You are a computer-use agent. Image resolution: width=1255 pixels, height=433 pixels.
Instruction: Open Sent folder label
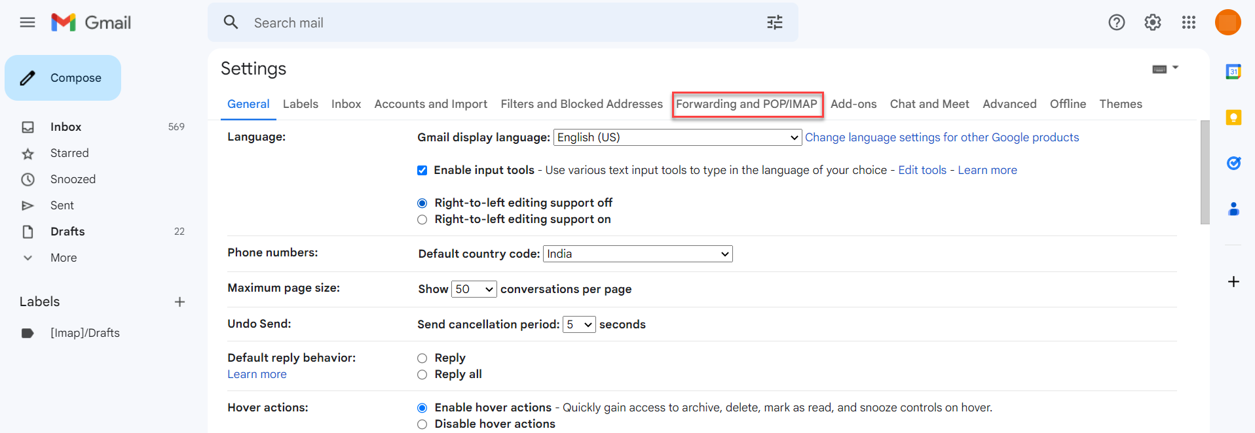pyautogui.click(x=62, y=205)
